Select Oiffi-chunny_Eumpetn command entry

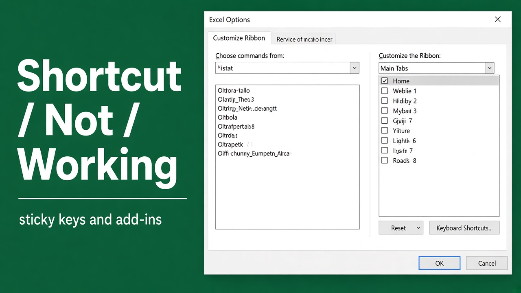(x=254, y=153)
